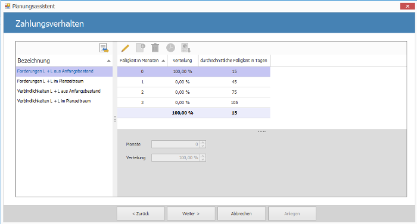
Task: Click the trash delete icon
Action: pos(155,48)
